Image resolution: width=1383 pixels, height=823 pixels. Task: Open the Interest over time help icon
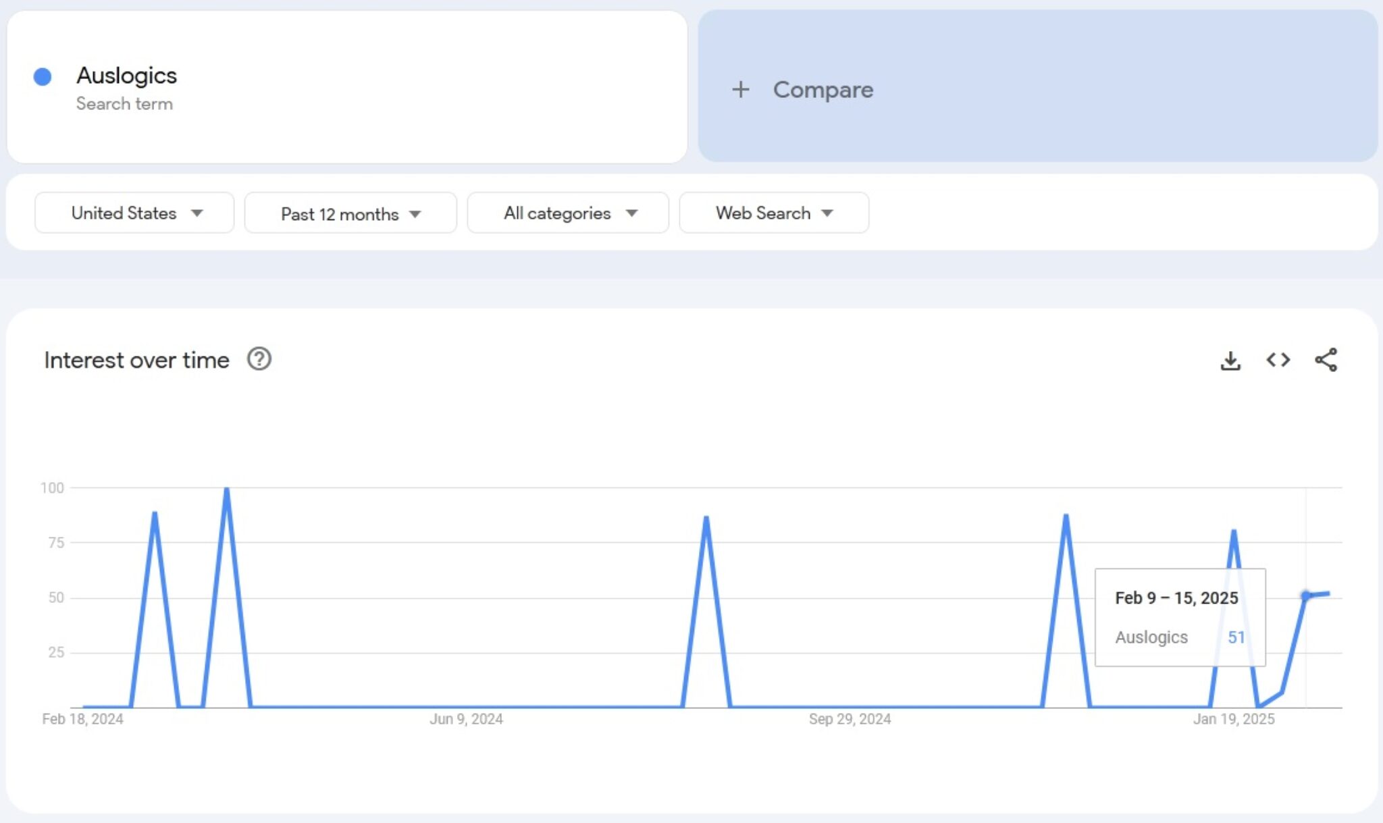259,359
